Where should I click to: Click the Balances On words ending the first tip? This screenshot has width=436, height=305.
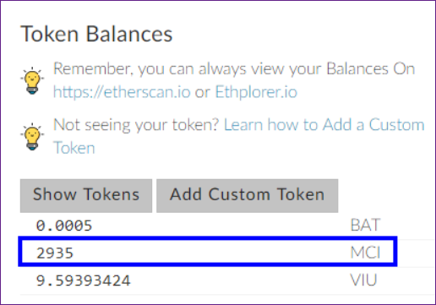(371, 68)
